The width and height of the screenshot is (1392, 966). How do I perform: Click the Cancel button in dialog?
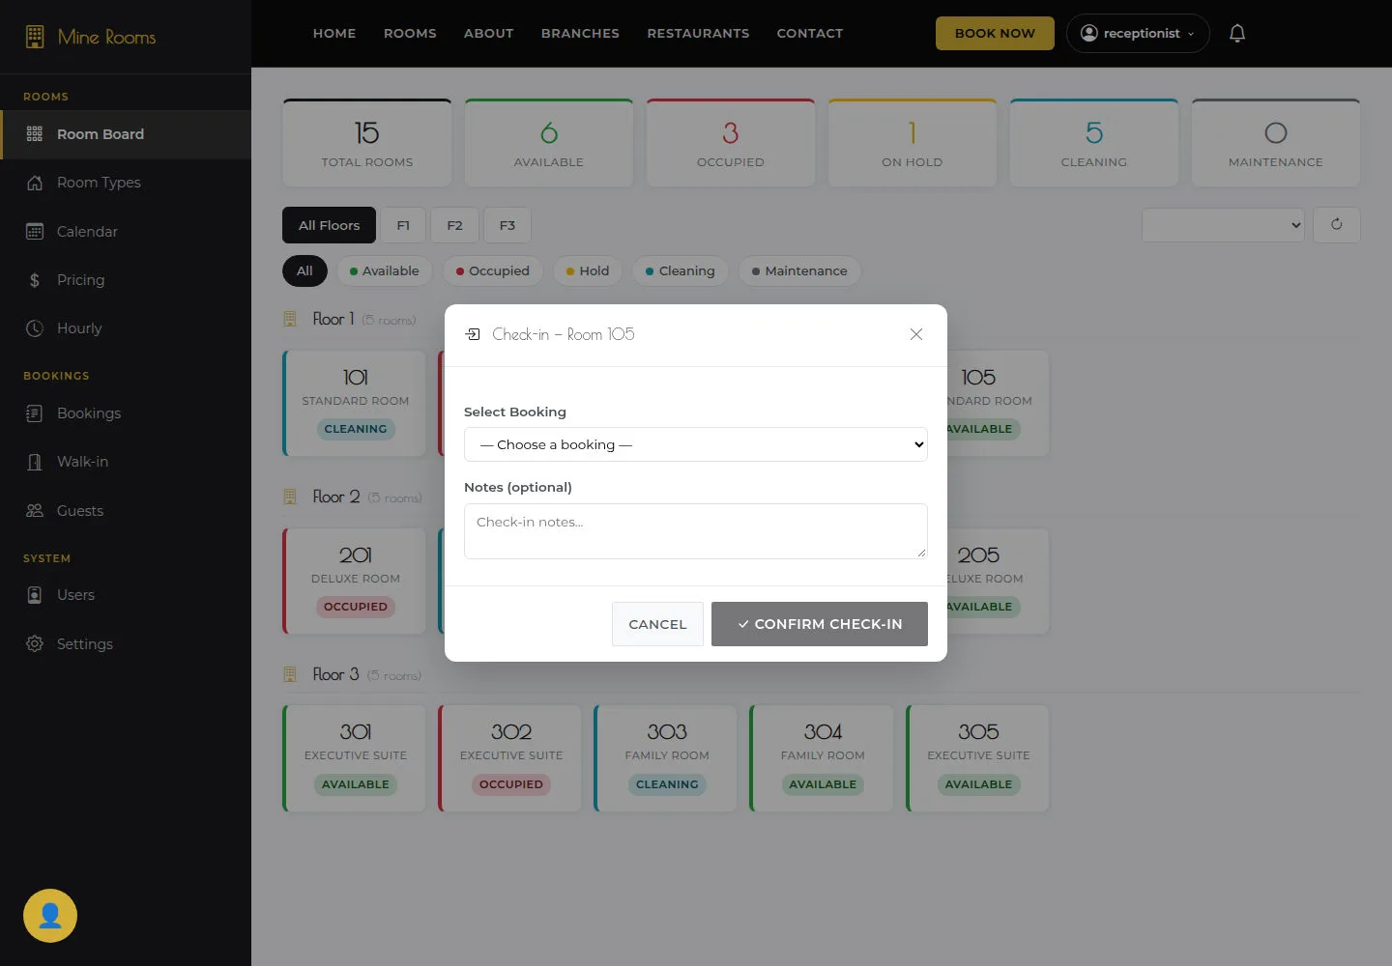click(657, 624)
